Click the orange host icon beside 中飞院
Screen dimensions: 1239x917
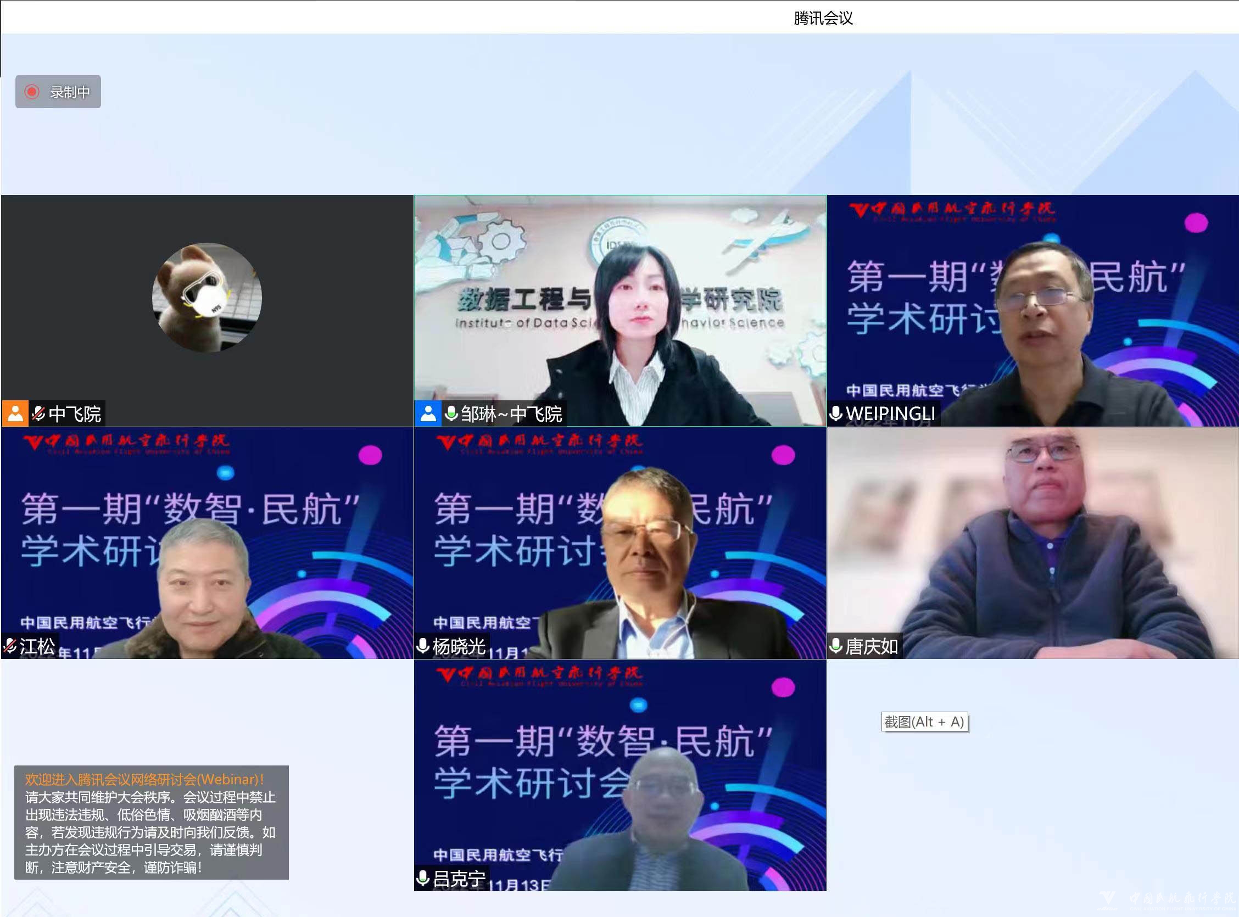(15, 413)
